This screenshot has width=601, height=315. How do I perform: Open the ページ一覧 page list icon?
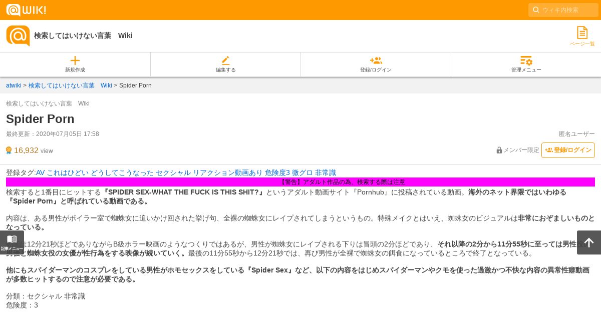click(582, 36)
